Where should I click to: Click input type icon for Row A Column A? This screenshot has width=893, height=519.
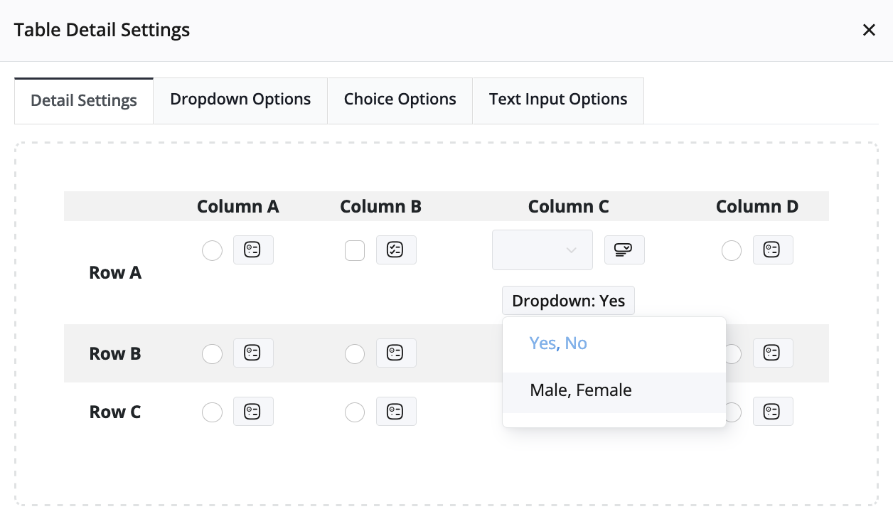253,250
